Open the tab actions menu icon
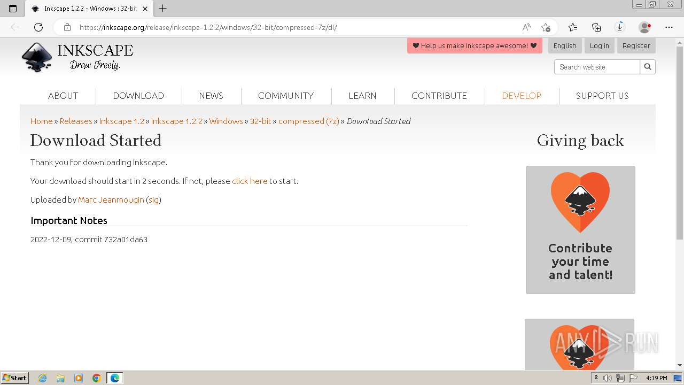Viewport: 684px width, 385px height. tap(13, 9)
